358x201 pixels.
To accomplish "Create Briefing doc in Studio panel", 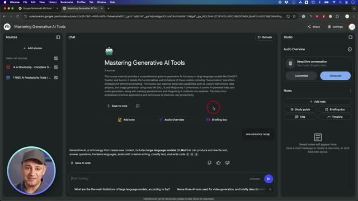I will [x=335, y=109].
